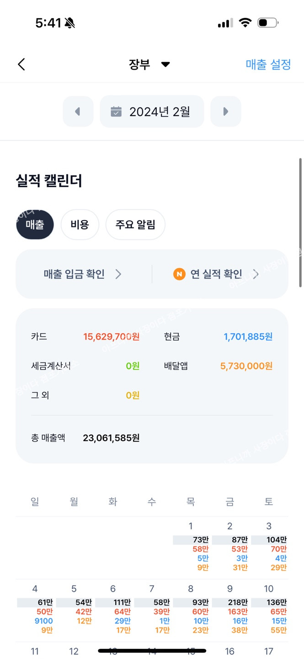304x659 pixels.
Task: Switch to the 비용 filter pill
Action: [80, 225]
